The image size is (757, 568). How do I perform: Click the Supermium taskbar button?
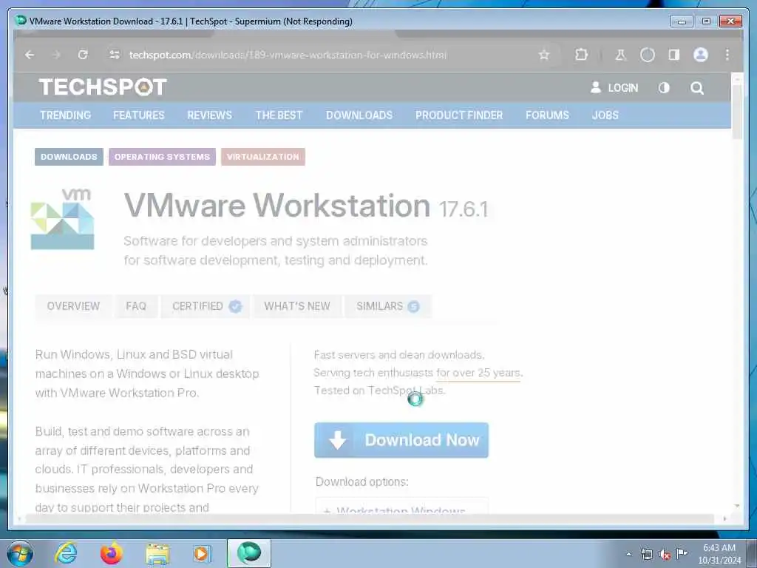pyautogui.click(x=249, y=553)
